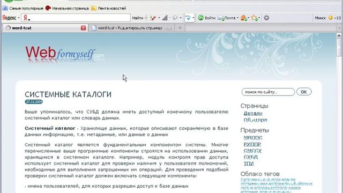Click the Облако тегов sidebar heading

pos(260,174)
